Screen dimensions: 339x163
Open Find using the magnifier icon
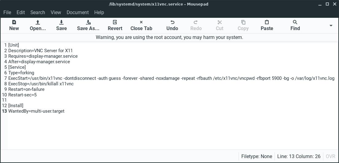295,22
